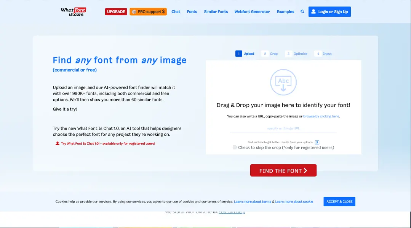411x228 pixels.
Task: Open 'Try What Font Is Chat 1.0!' link
Action: click(108, 144)
